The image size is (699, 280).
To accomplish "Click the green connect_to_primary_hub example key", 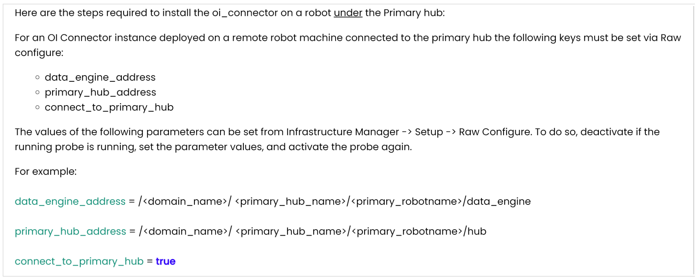I will pyautogui.click(x=79, y=261).
